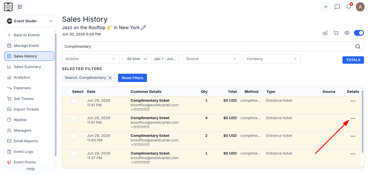
Task: Open details menu for 11:40 PM sale
Action: (x=353, y=136)
